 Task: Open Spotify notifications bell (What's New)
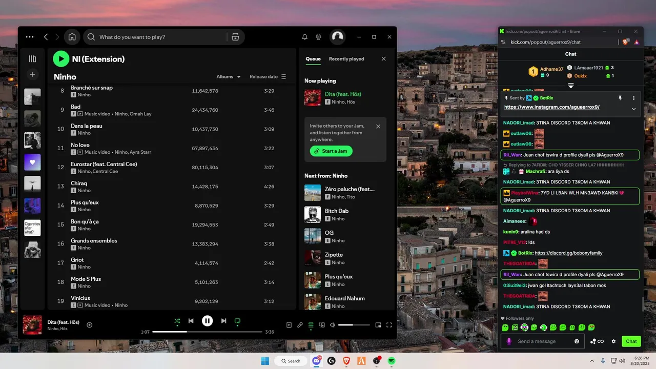point(305,37)
